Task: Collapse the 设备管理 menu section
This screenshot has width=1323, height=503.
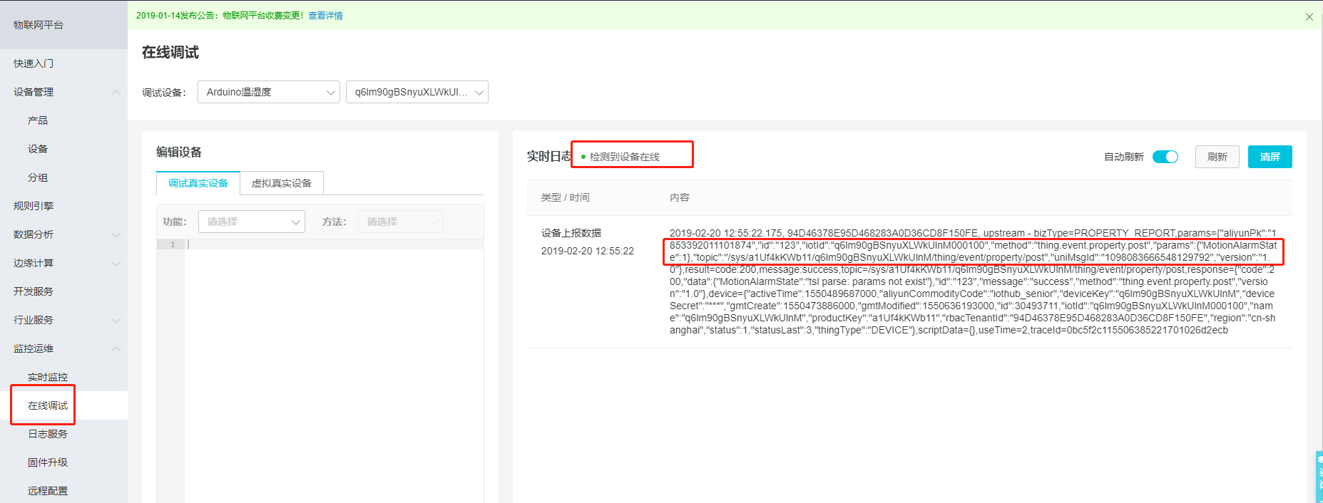Action: coord(63,92)
